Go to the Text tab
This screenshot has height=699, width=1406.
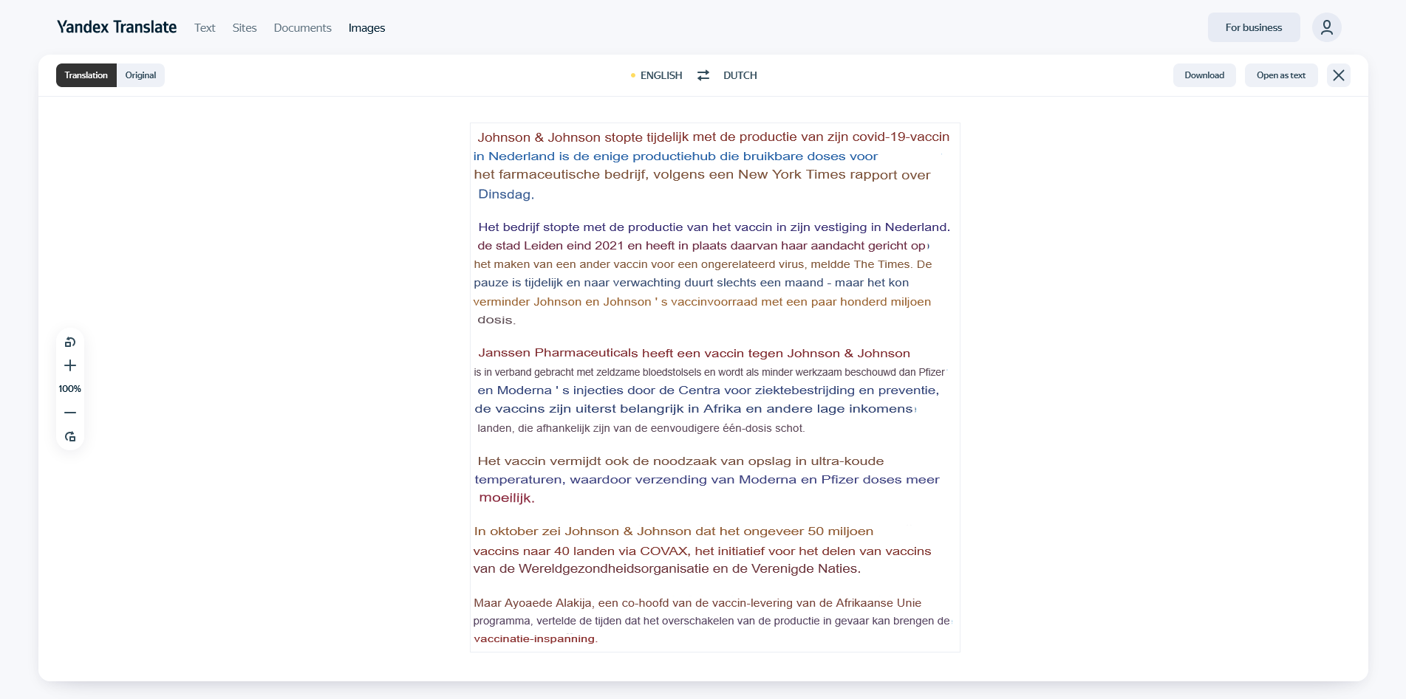205,28
